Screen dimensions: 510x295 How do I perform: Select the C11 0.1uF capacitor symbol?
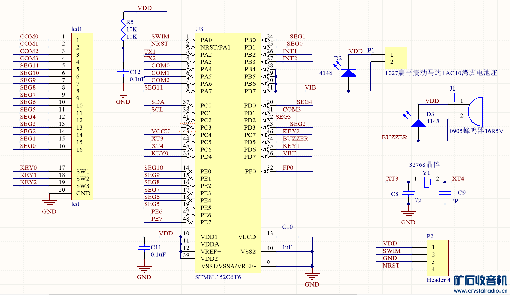coord(144,248)
